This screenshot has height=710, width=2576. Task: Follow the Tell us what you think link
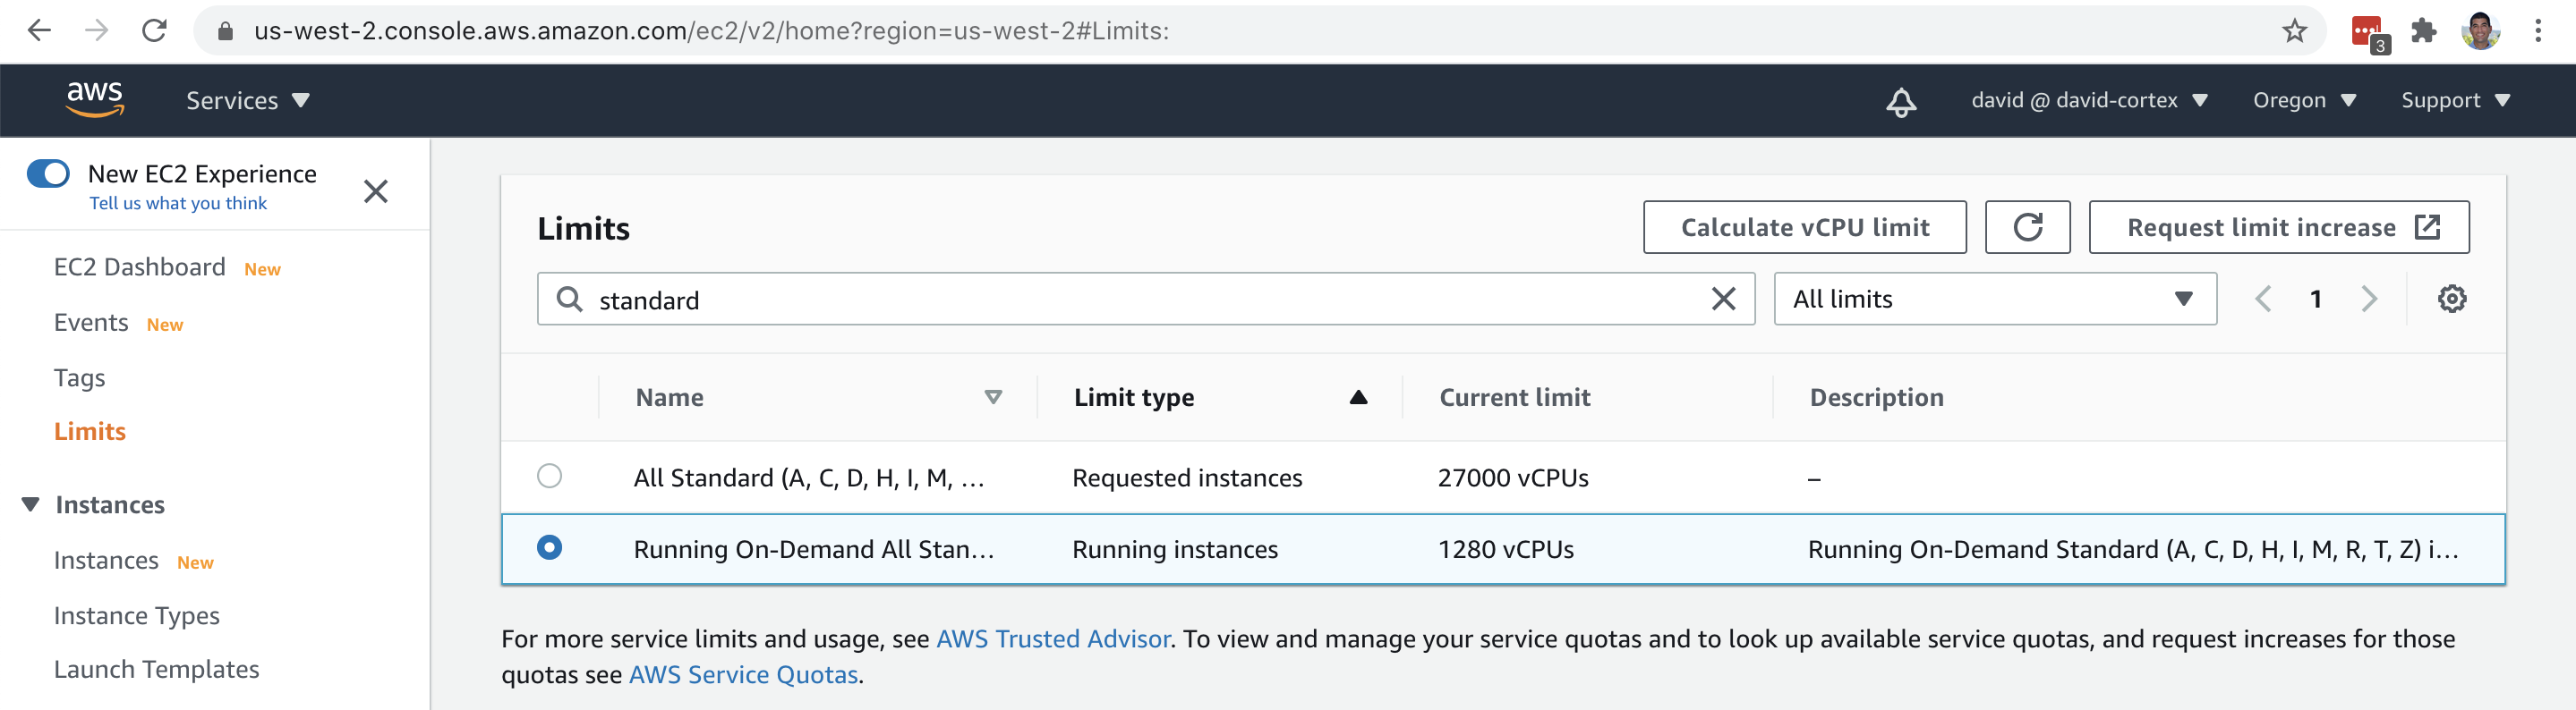(x=178, y=203)
